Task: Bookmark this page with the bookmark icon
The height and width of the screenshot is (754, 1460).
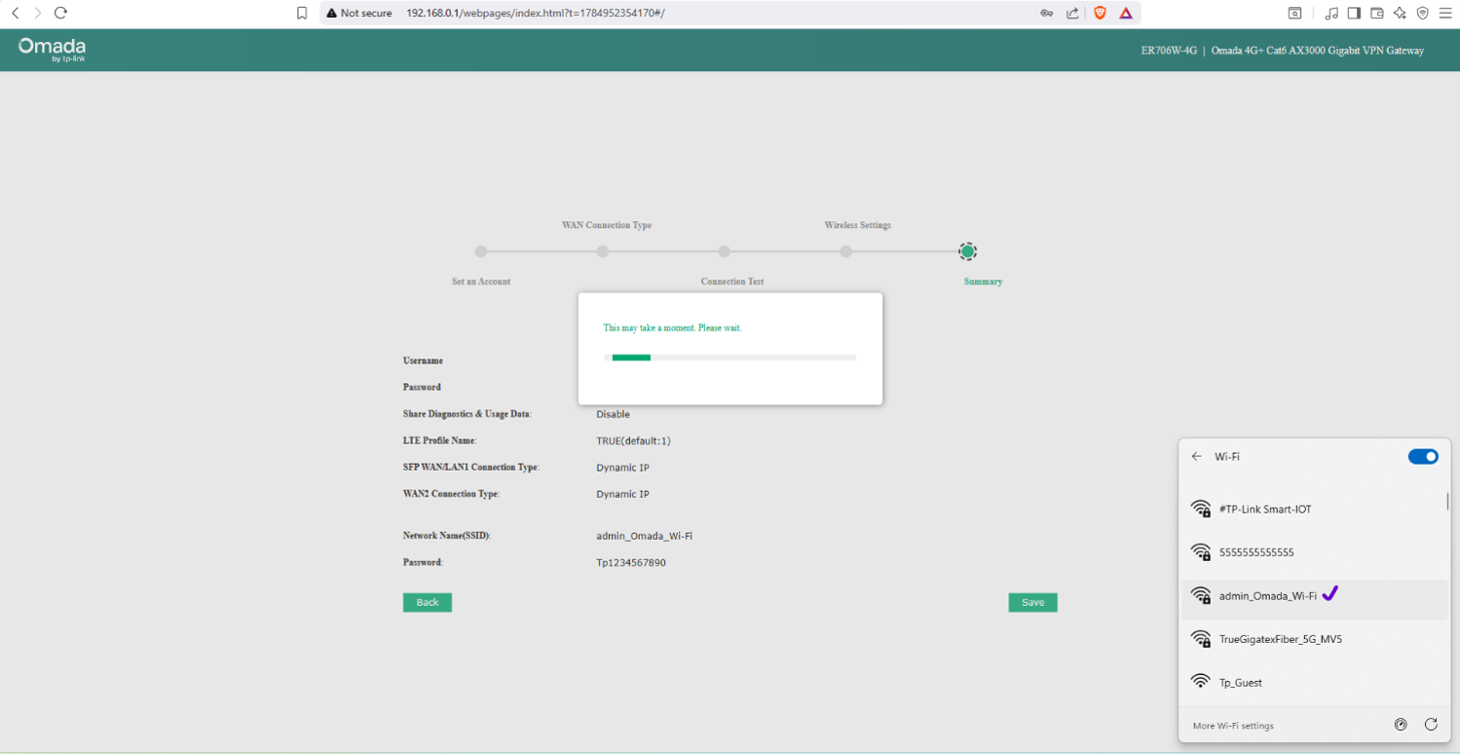Action: pyautogui.click(x=302, y=13)
